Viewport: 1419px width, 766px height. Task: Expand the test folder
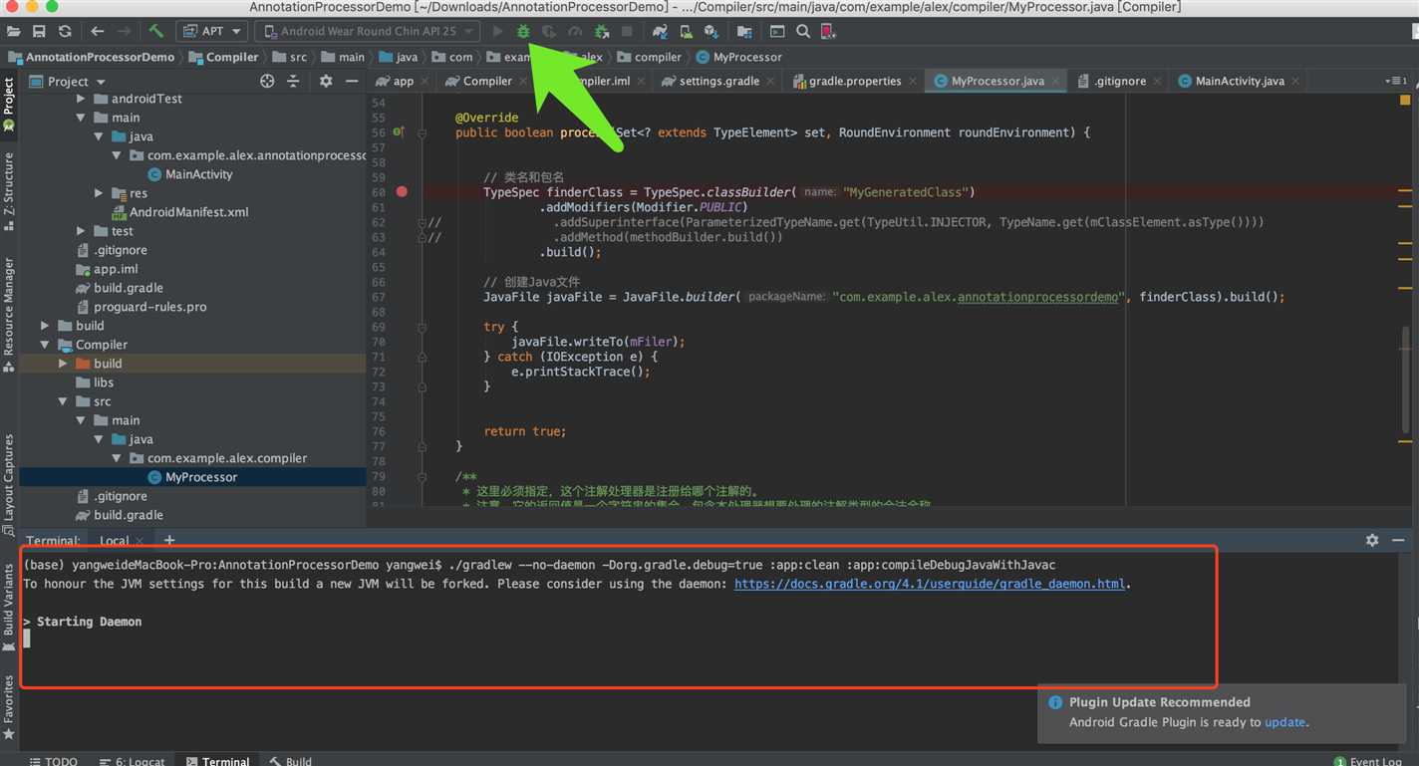pyautogui.click(x=81, y=231)
